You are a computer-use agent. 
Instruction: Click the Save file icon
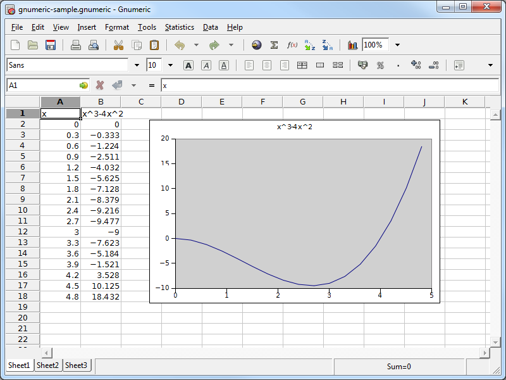[x=51, y=45]
